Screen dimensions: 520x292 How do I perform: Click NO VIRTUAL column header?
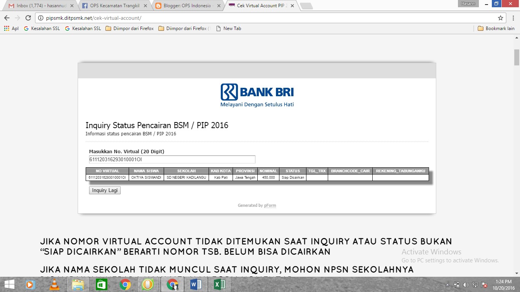pos(107,171)
